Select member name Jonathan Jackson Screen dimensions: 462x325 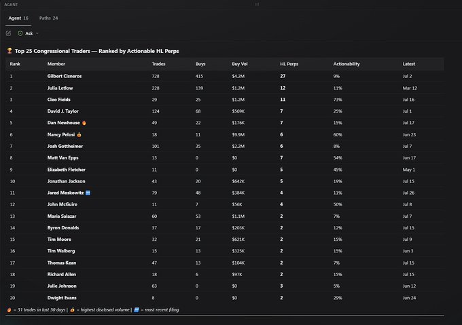(67, 181)
